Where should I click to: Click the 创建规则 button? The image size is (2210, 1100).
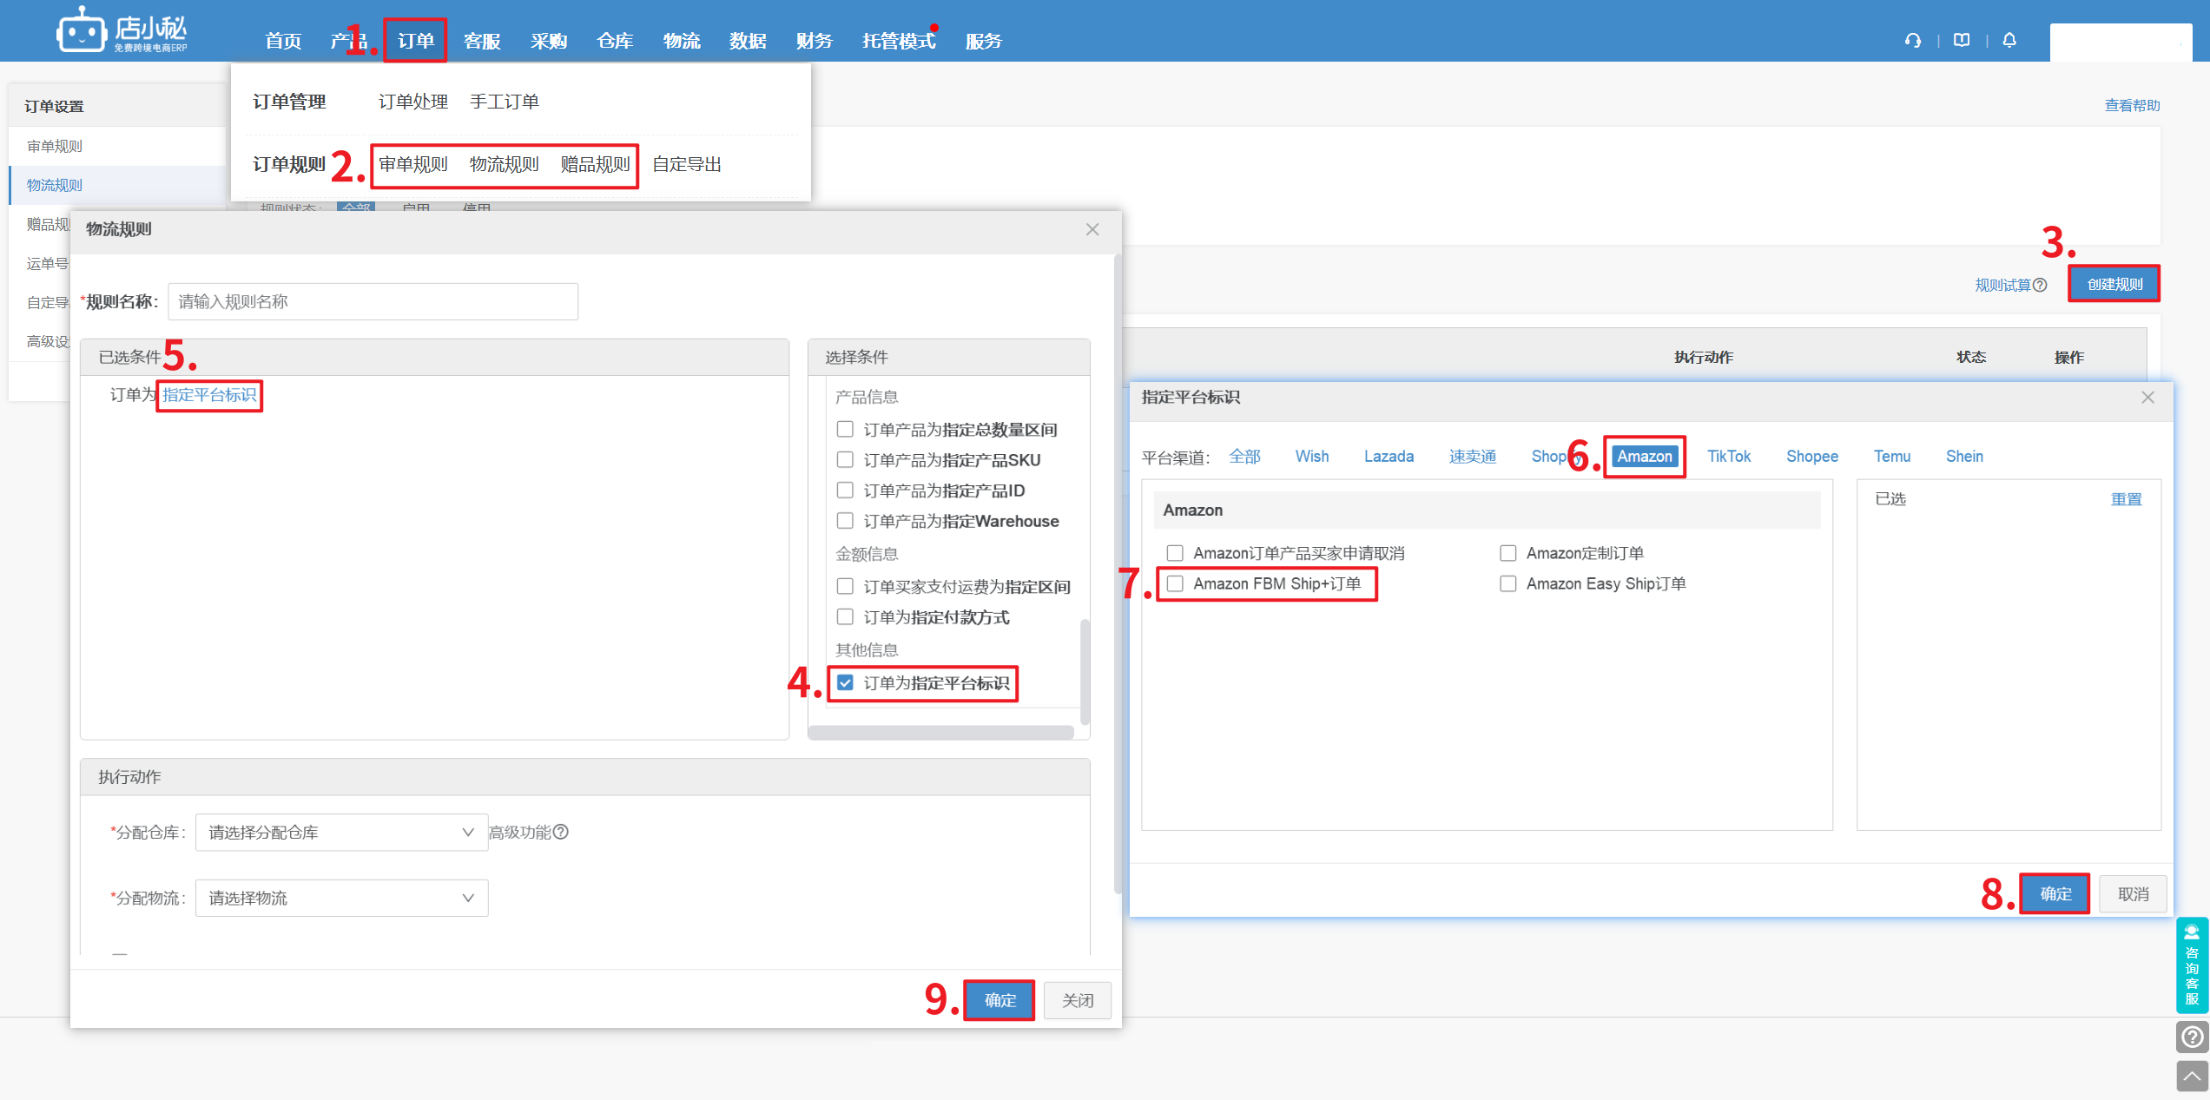click(x=2114, y=284)
